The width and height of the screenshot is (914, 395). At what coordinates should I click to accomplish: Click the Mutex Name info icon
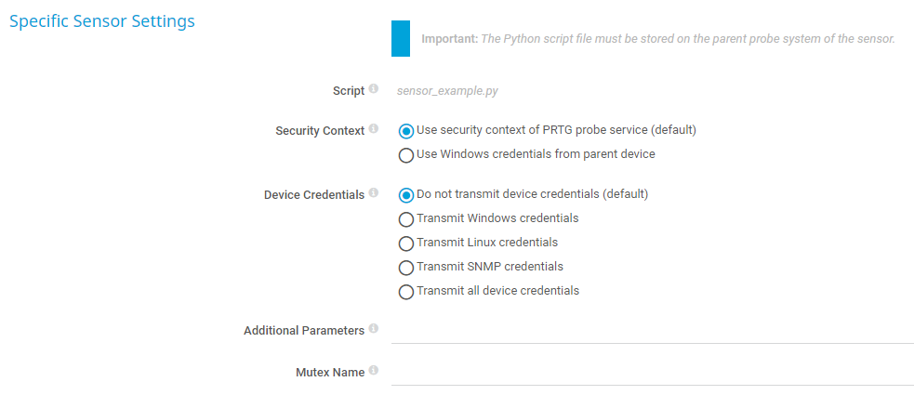coord(374,371)
